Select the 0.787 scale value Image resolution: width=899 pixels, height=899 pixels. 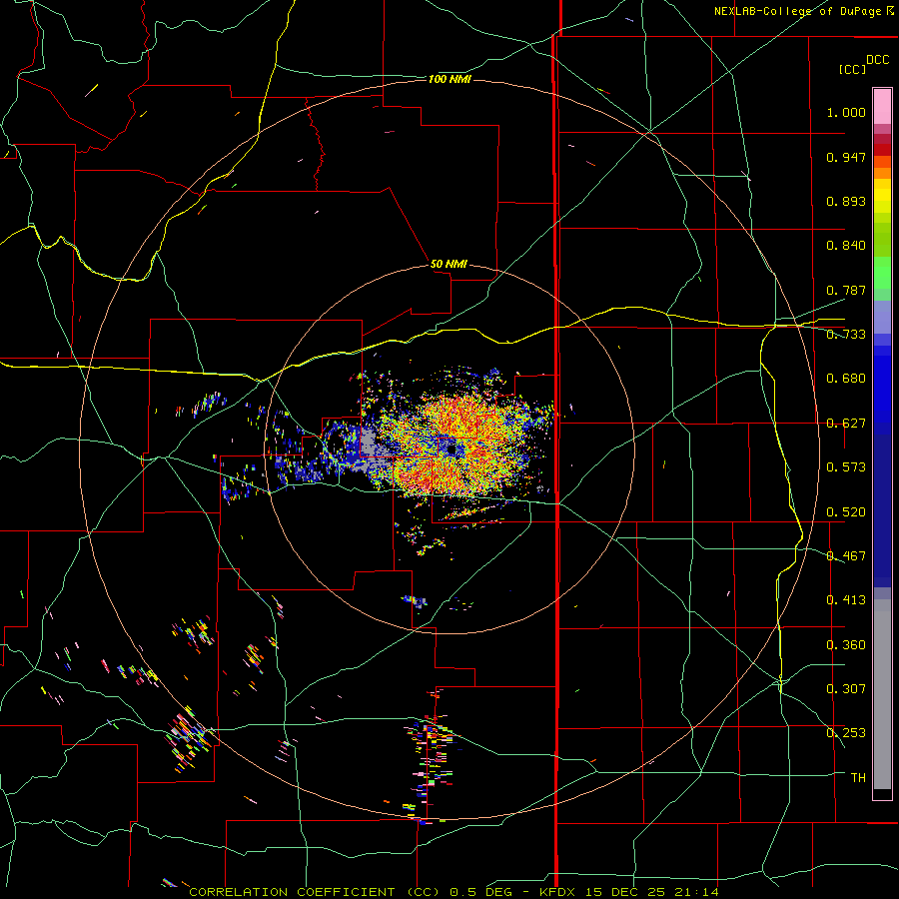pos(846,290)
